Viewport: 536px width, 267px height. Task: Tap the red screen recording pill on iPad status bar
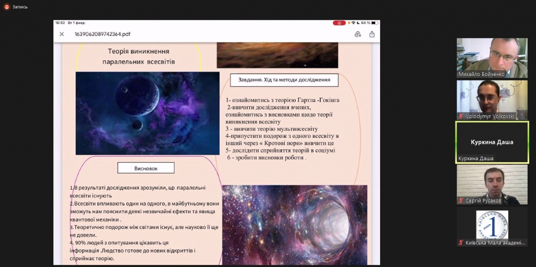(339, 23)
